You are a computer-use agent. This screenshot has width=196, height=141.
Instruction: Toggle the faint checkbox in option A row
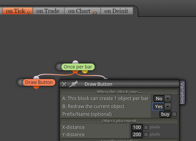click(x=174, y=98)
